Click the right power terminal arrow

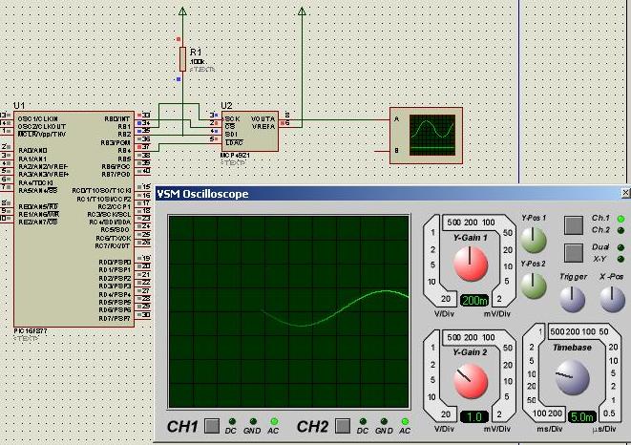pos(302,11)
